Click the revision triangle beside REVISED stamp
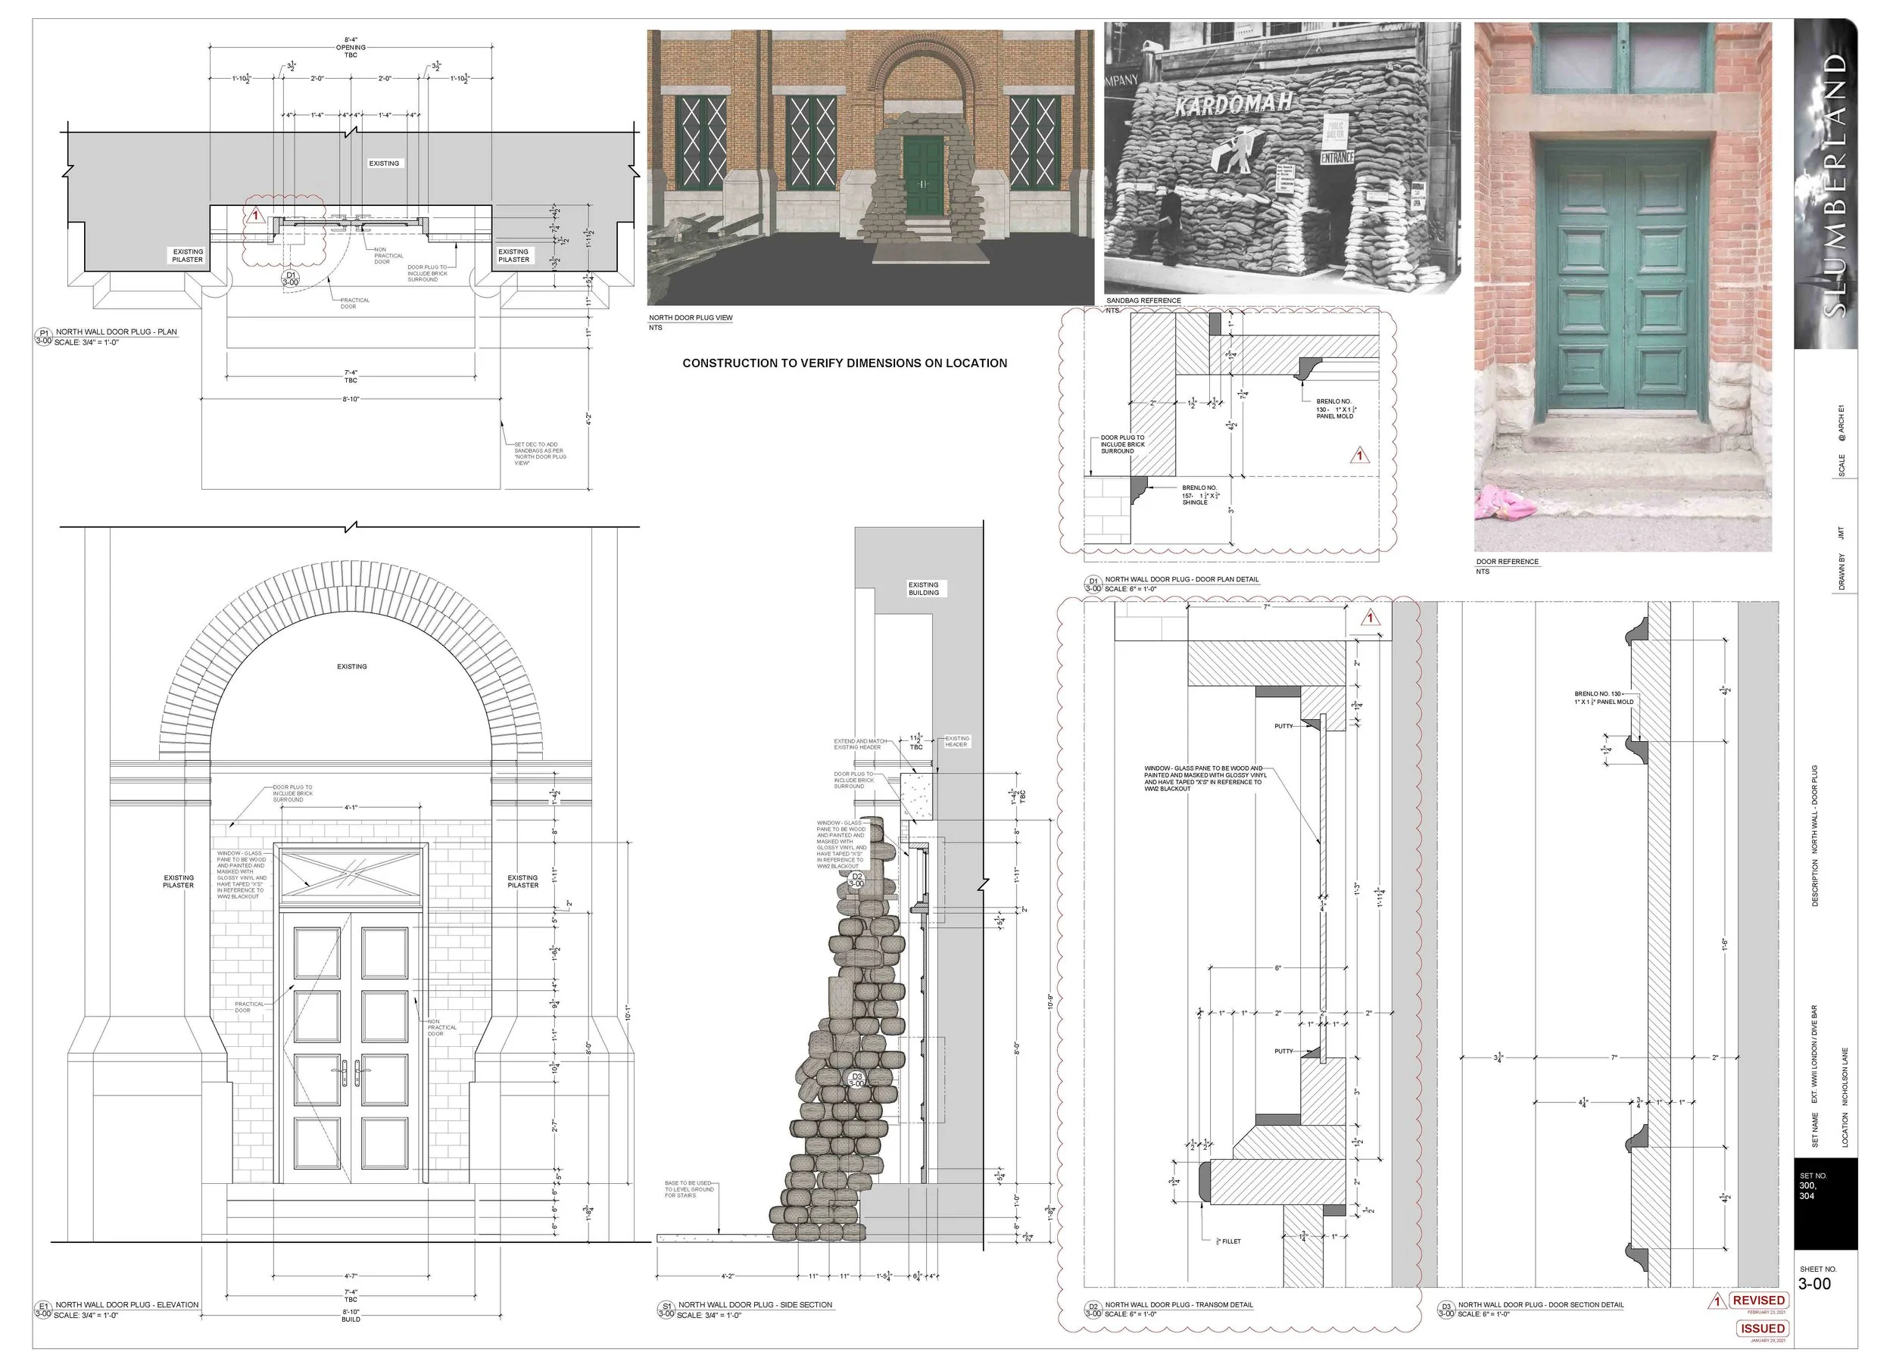The height and width of the screenshot is (1352, 1893). pos(1717,1301)
